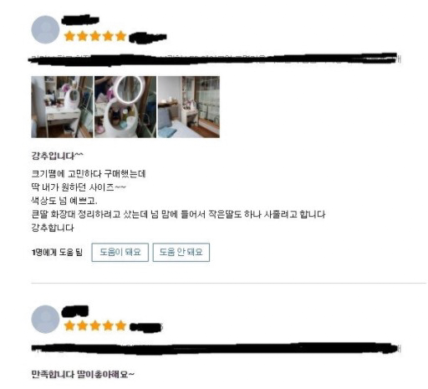Click the fifth star of the second review

[x=120, y=325]
